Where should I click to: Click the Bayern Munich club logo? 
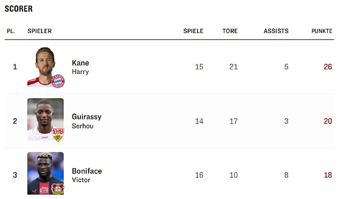[58, 81]
